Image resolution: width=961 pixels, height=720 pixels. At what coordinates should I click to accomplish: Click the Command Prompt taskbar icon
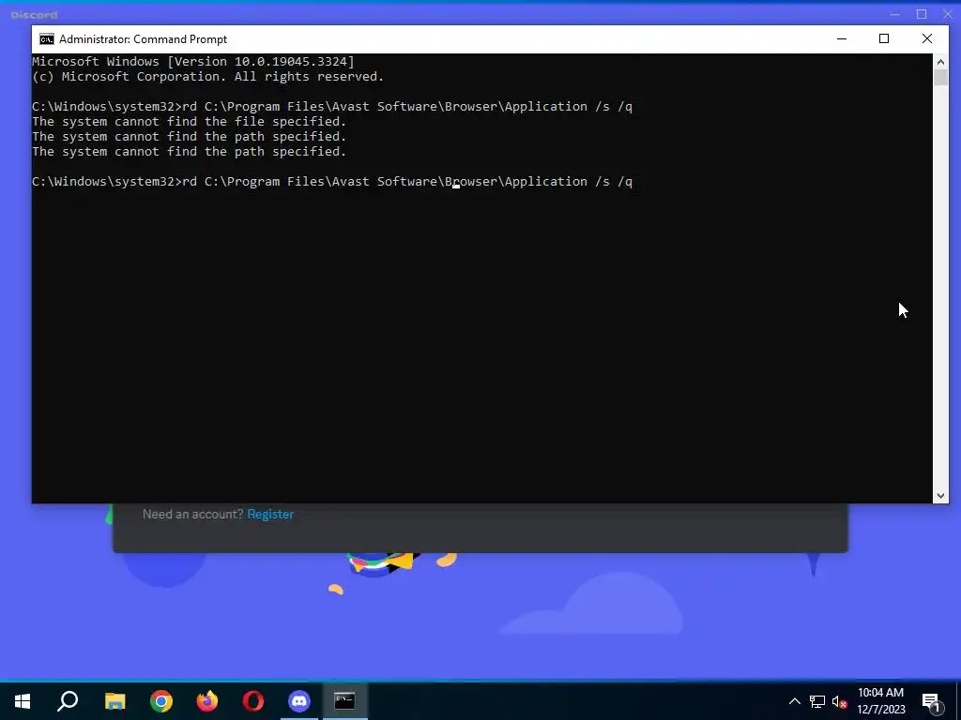tap(345, 701)
